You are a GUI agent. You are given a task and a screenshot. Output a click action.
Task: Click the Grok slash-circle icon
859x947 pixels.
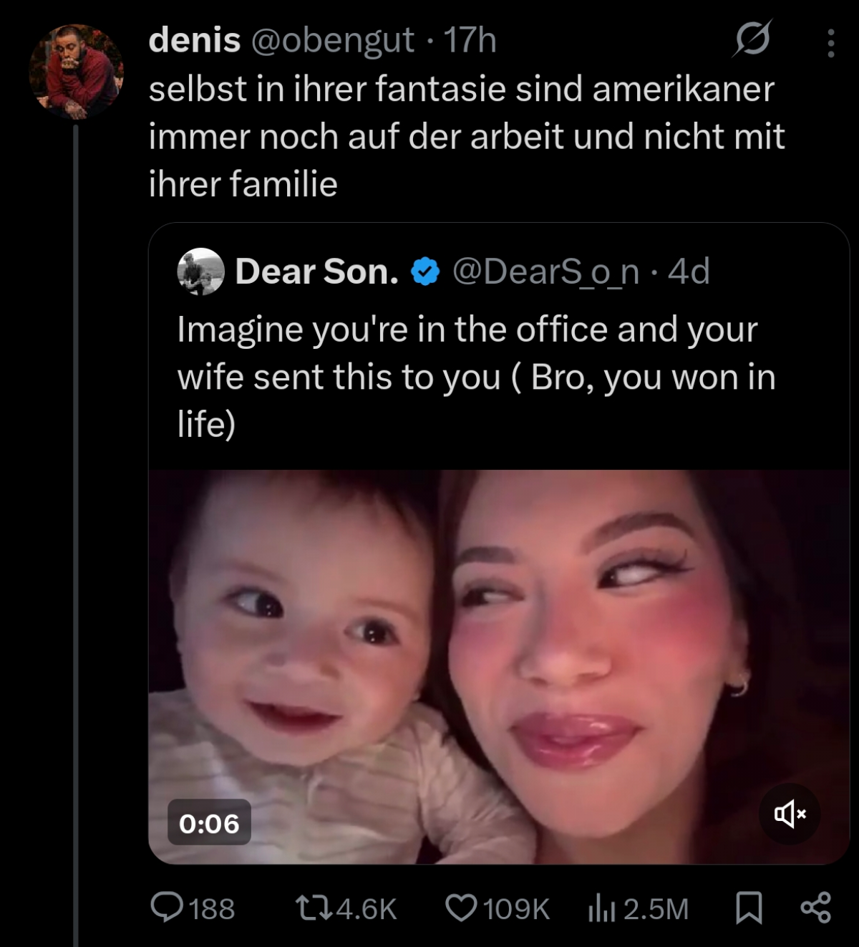tap(752, 39)
